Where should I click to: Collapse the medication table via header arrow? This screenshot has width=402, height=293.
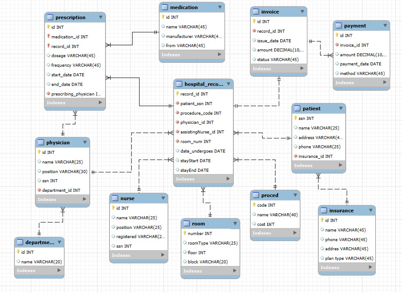[x=220, y=7]
